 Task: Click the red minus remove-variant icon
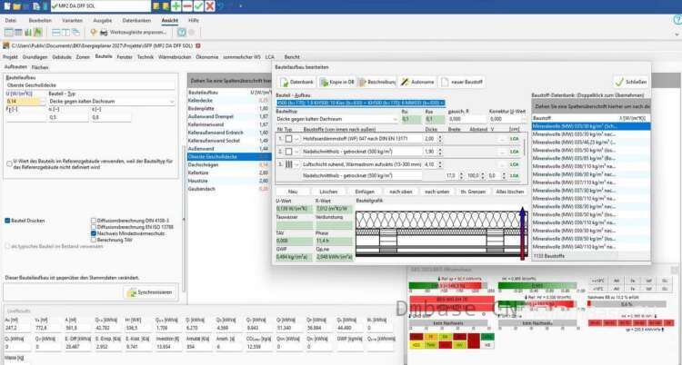click(x=187, y=6)
